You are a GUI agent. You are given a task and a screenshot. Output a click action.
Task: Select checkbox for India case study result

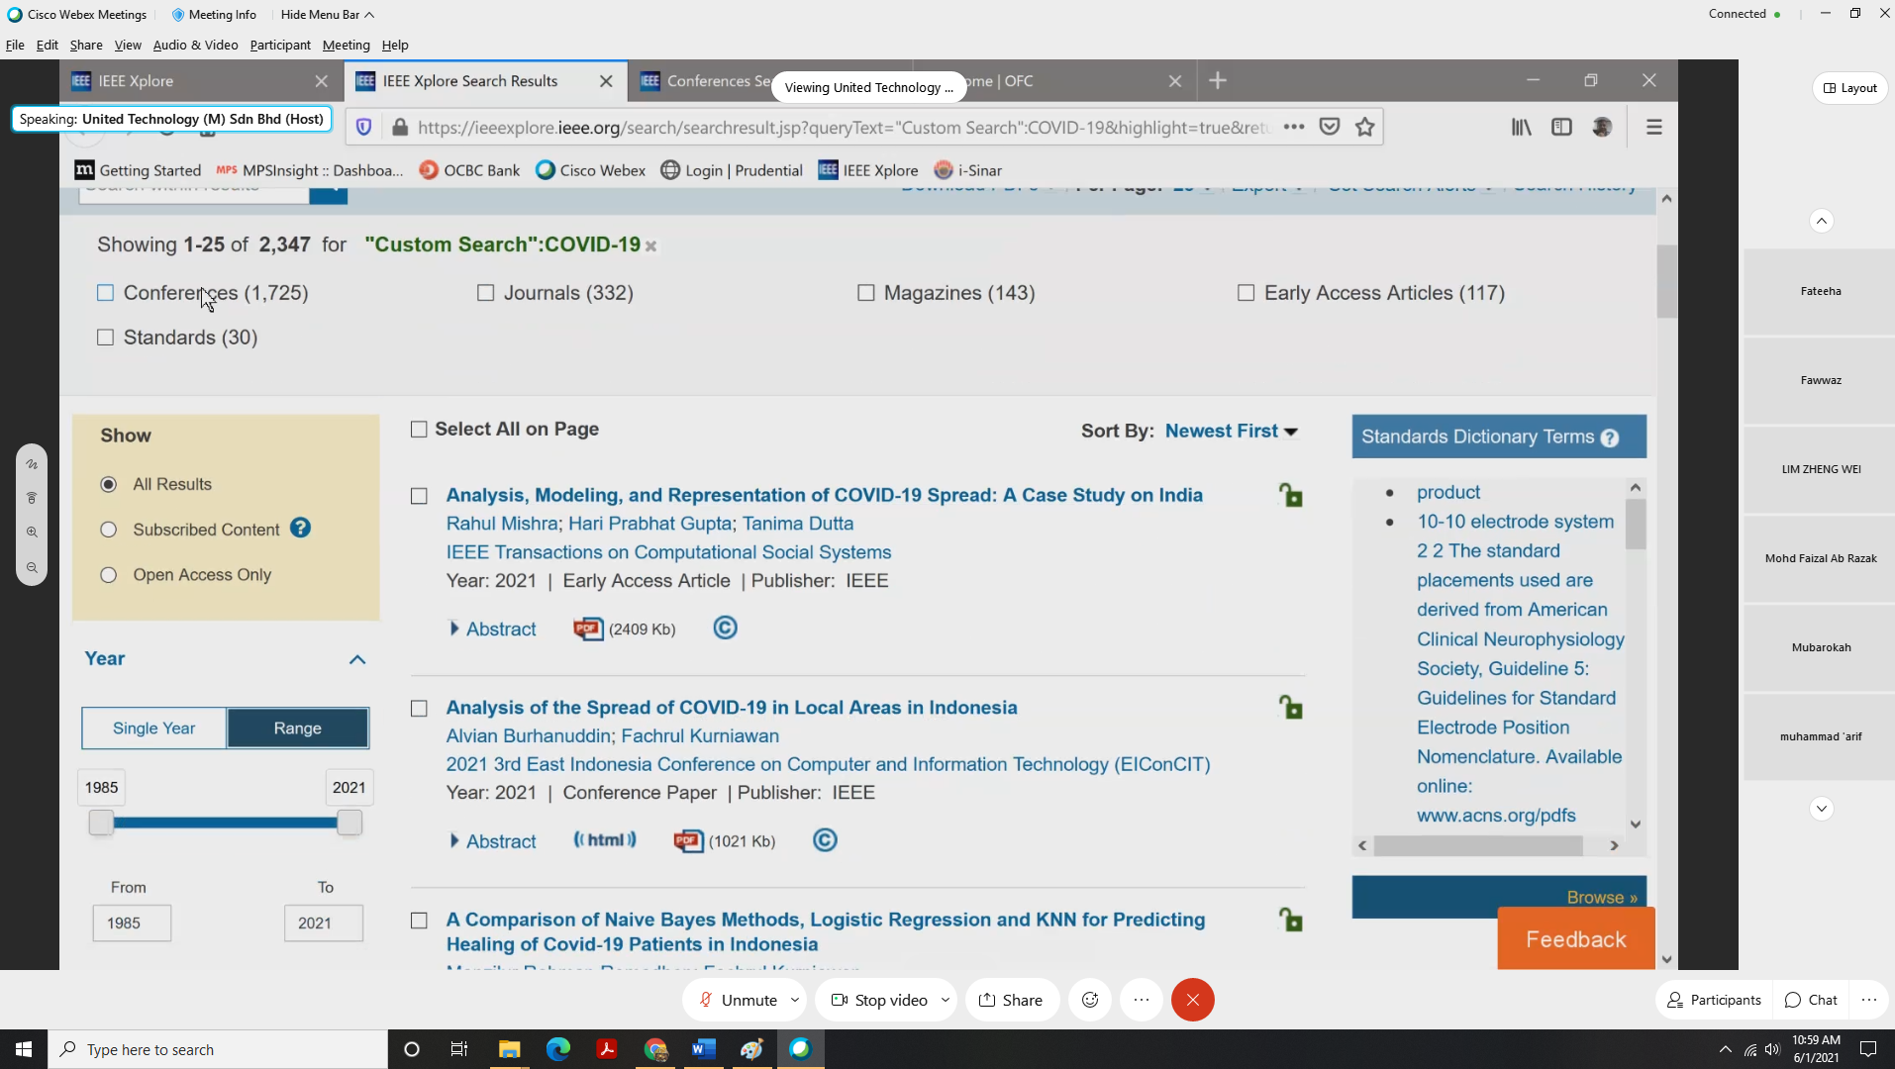pos(419,496)
